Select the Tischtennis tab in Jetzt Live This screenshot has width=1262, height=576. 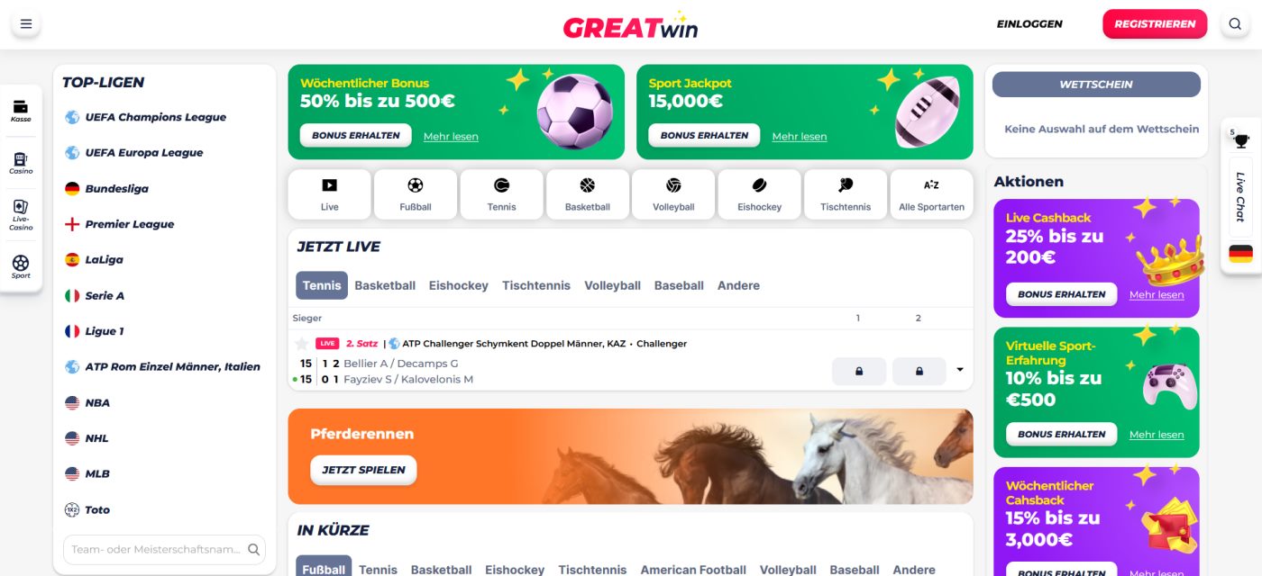536,285
